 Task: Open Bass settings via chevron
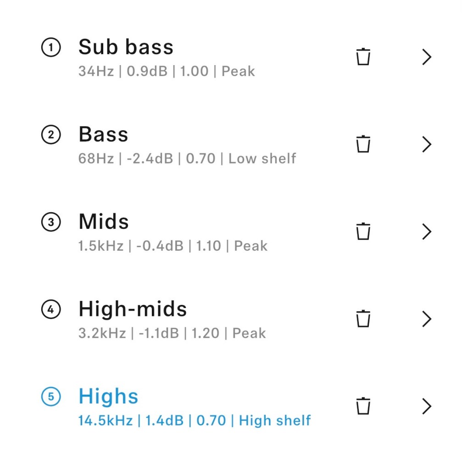click(427, 144)
